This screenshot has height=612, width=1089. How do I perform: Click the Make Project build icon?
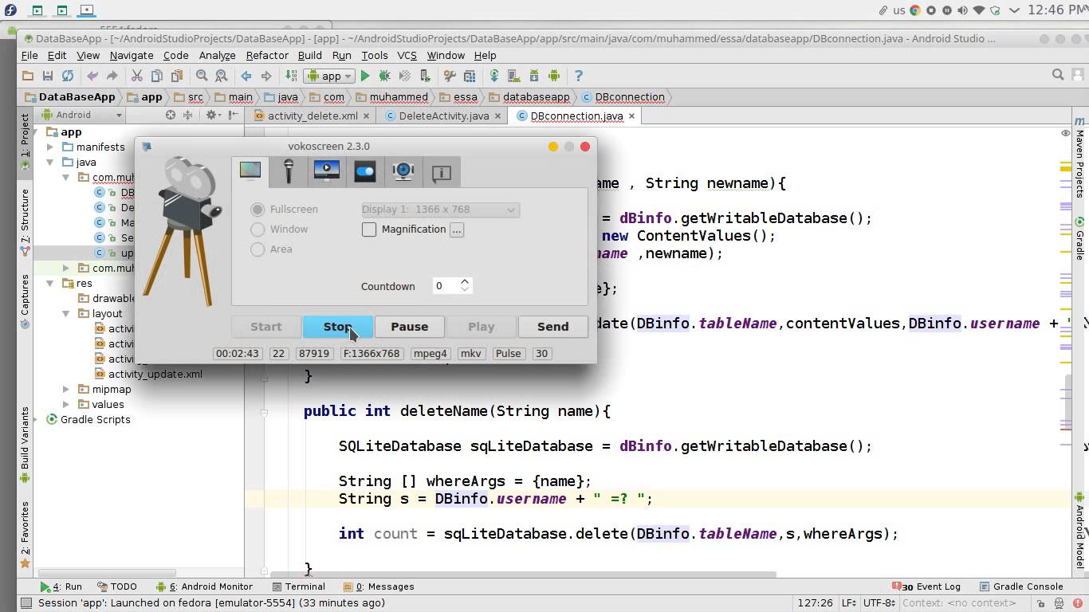(x=291, y=76)
